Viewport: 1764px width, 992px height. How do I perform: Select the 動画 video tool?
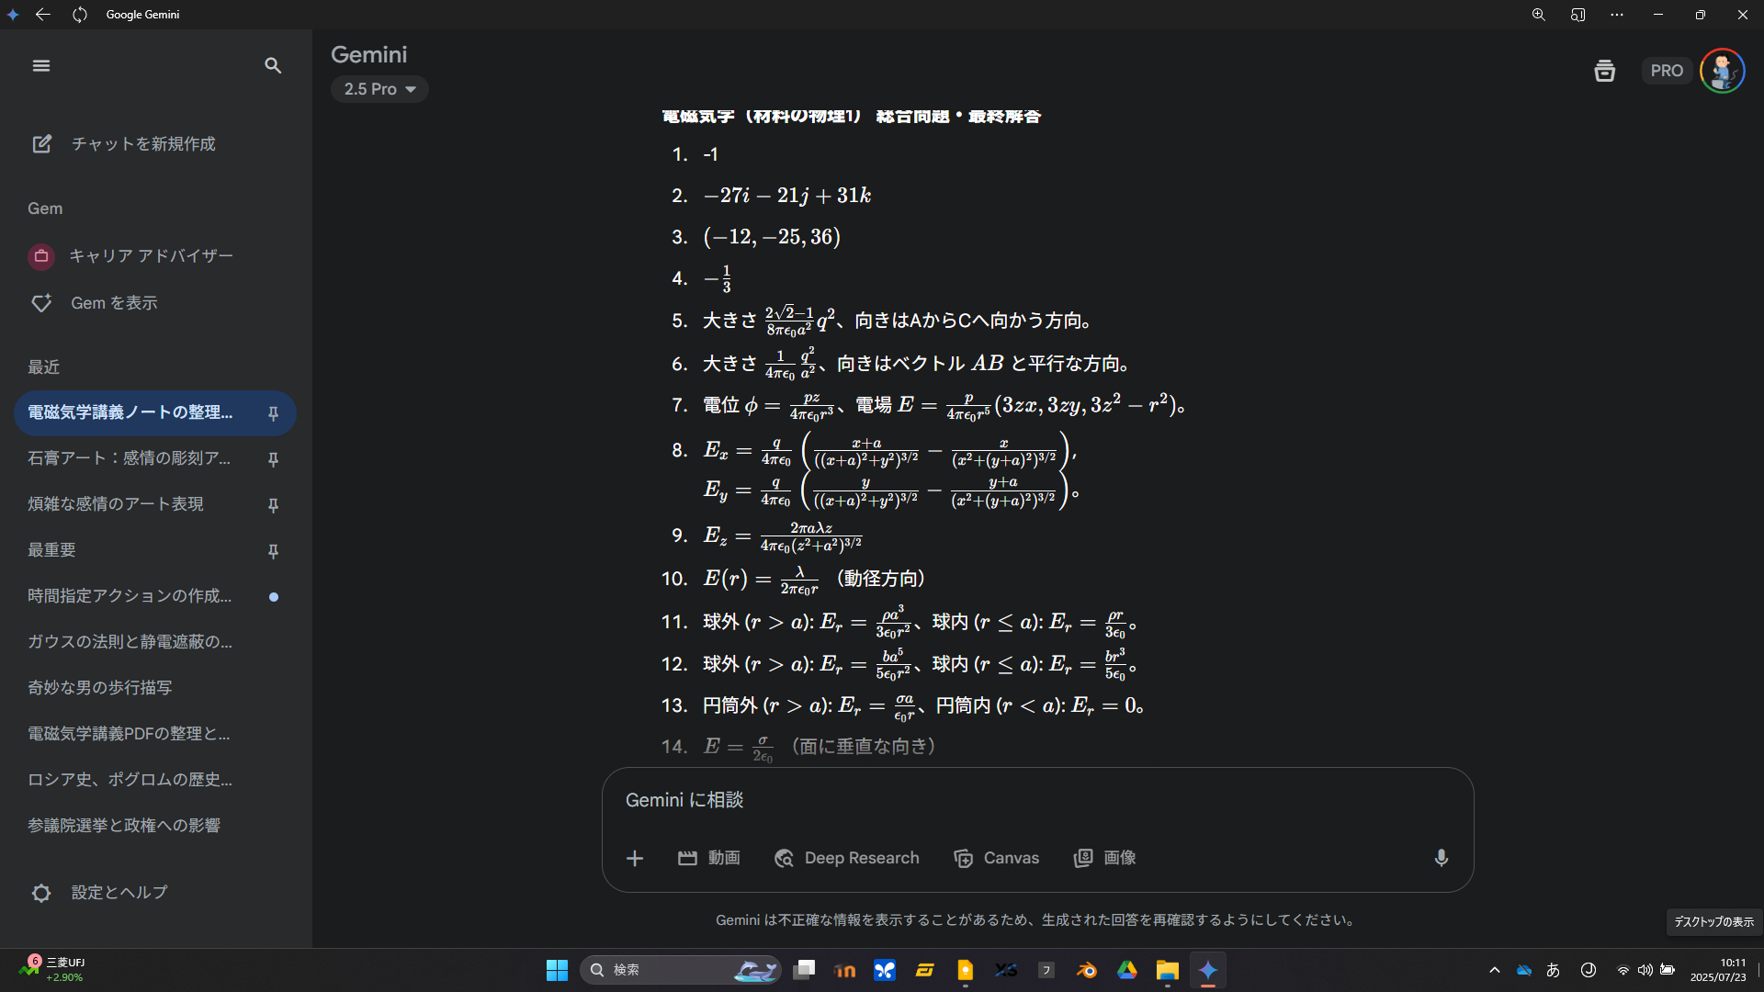(x=709, y=858)
